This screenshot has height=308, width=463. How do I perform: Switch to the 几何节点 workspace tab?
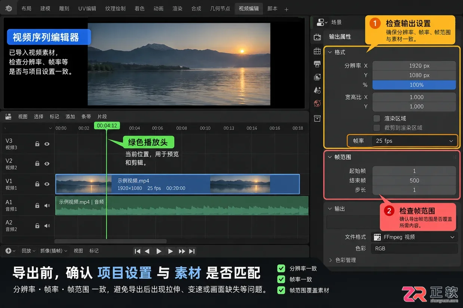pyautogui.click(x=220, y=8)
